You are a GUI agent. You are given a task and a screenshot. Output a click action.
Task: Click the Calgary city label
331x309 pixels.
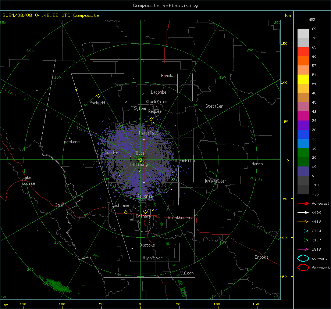[x=143, y=216]
